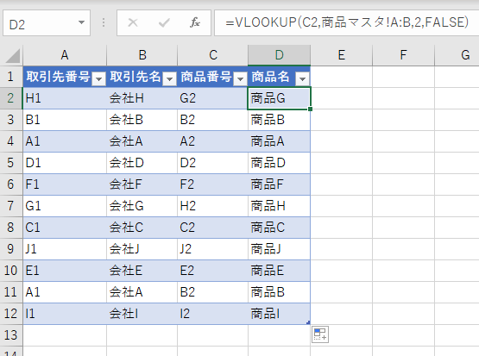Image resolution: width=479 pixels, height=356 pixels.
Task: Click the Select All corner triangle
Action: pyautogui.click(x=13, y=56)
